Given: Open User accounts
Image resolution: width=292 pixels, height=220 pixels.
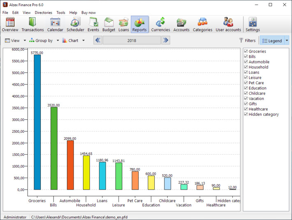Looking at the screenshot, I should (x=228, y=24).
